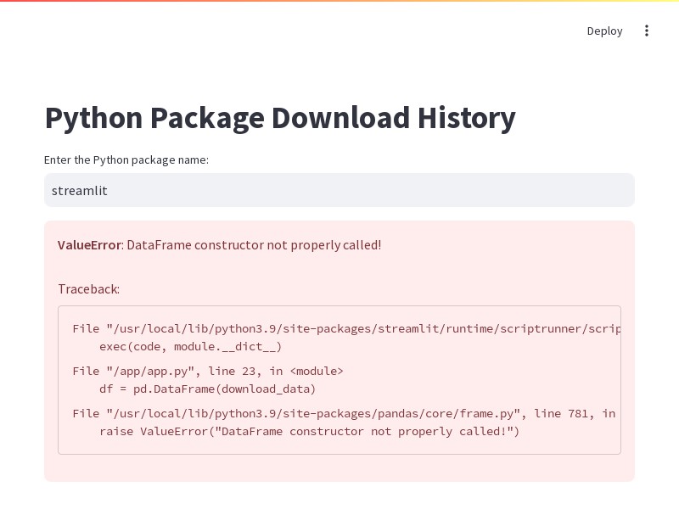The height and width of the screenshot is (509, 679).
Task: Click the exec(code, module.__dict__) line
Action: tap(190, 346)
